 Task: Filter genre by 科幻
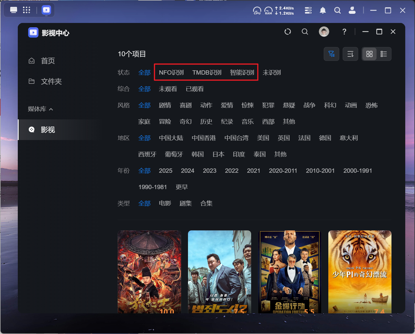pos(330,105)
